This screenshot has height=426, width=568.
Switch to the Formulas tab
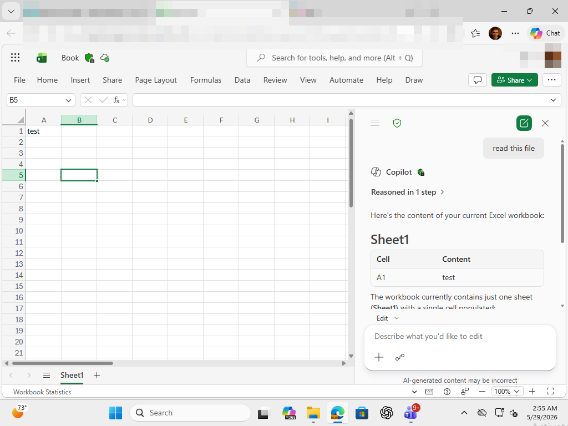pos(206,80)
